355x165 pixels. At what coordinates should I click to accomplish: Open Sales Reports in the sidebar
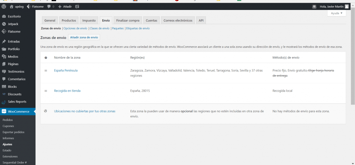(x=18, y=102)
